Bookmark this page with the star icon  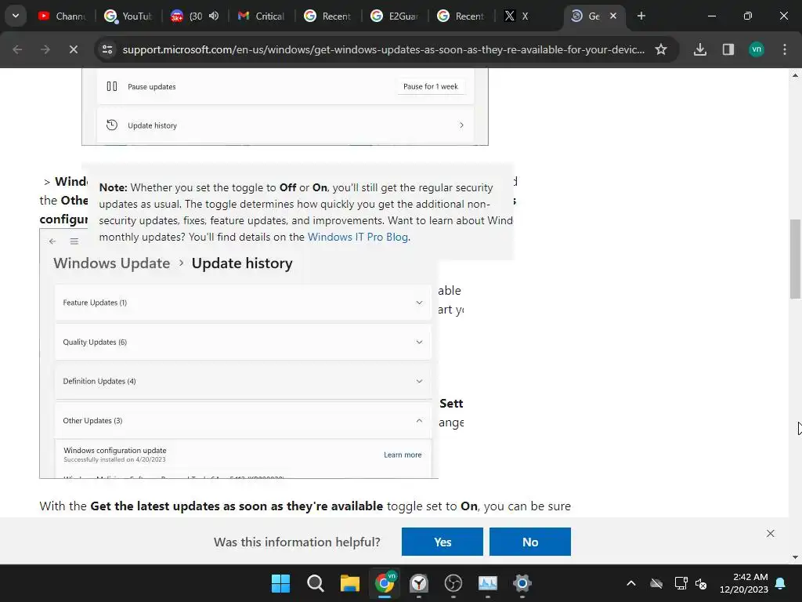coord(661,49)
